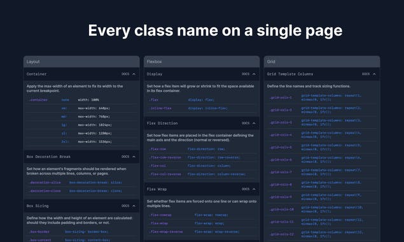Screen dimensions: 404x242
Task: Copy the .grid-cols-6 class name
Action: click(281, 160)
